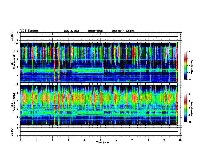Click the '2' tick on time axis
The image size is (203, 157).
coord(52,140)
